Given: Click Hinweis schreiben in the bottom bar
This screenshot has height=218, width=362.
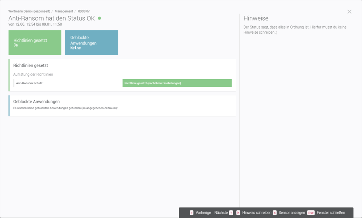Looking at the screenshot, I should pos(257,213).
